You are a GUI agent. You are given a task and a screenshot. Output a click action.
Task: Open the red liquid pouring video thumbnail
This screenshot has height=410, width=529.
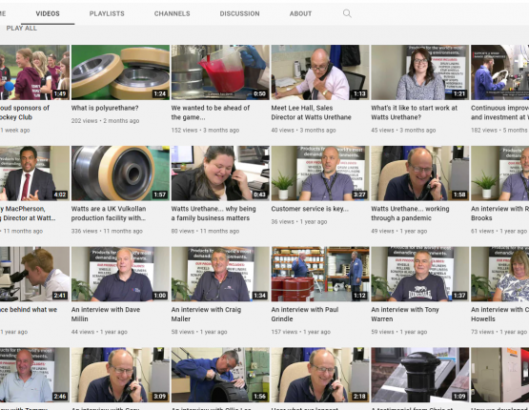[220, 72]
